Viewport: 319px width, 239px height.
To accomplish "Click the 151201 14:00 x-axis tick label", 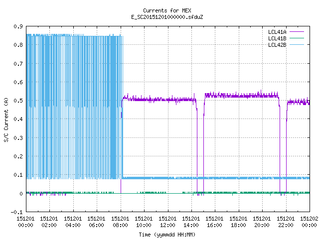I will click(191, 222).
